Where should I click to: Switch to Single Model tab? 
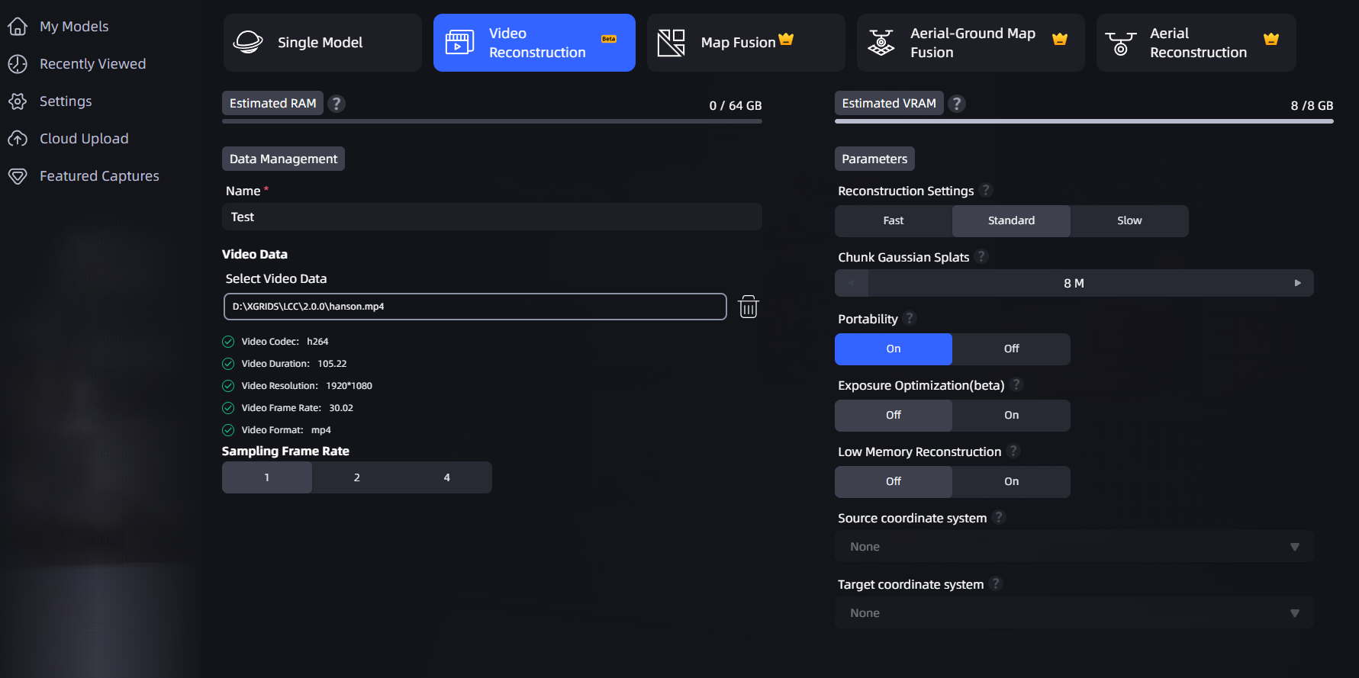pos(323,43)
